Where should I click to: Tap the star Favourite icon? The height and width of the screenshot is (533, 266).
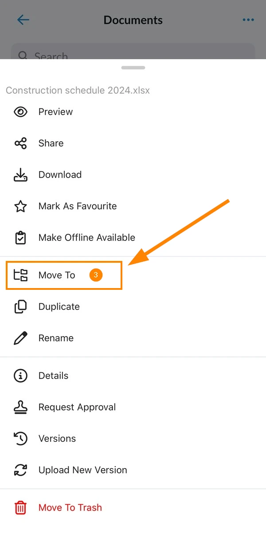click(20, 206)
